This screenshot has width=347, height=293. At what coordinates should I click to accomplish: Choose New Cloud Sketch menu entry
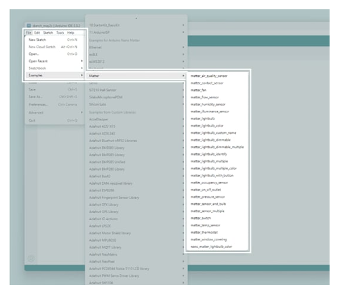click(55, 47)
